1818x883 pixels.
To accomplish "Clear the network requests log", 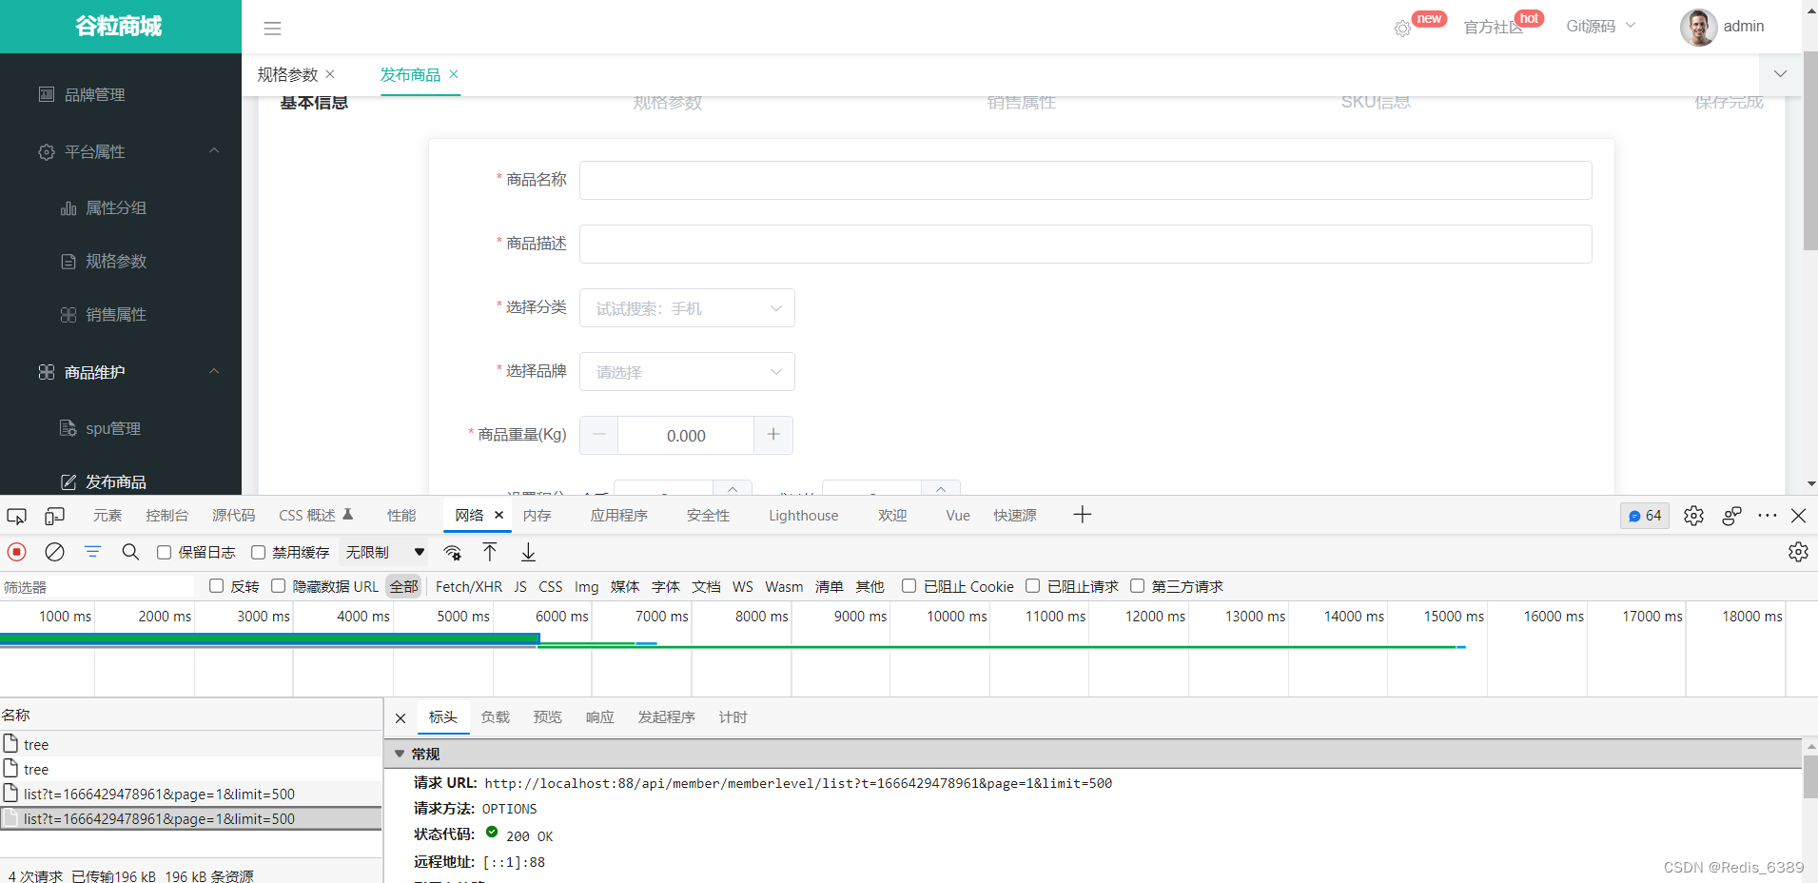I will 53,552.
